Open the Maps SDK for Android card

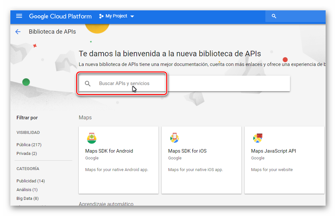click(x=119, y=160)
